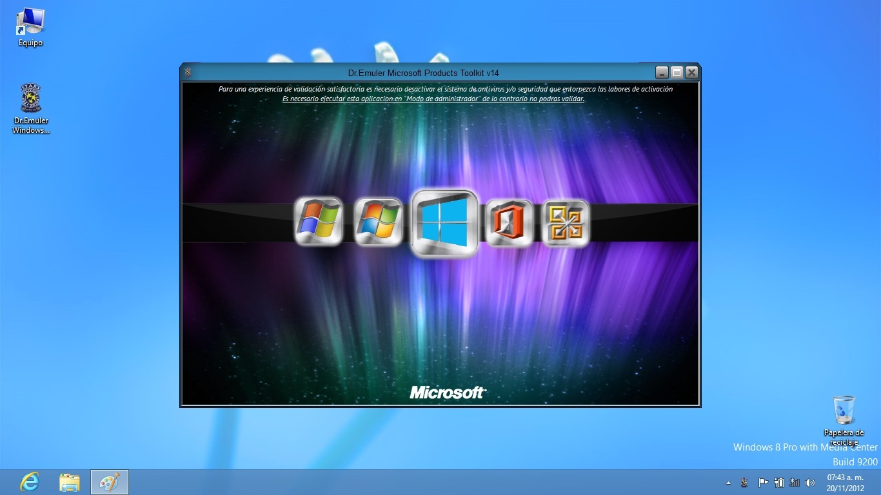The height and width of the screenshot is (495, 881).
Task: Show hidden tray icons arrow
Action: 729,483
